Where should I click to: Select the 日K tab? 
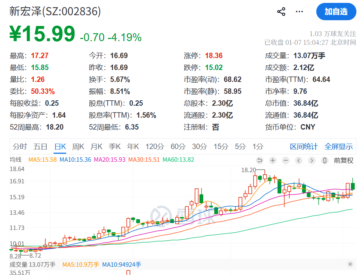pyautogui.click(x=60, y=147)
